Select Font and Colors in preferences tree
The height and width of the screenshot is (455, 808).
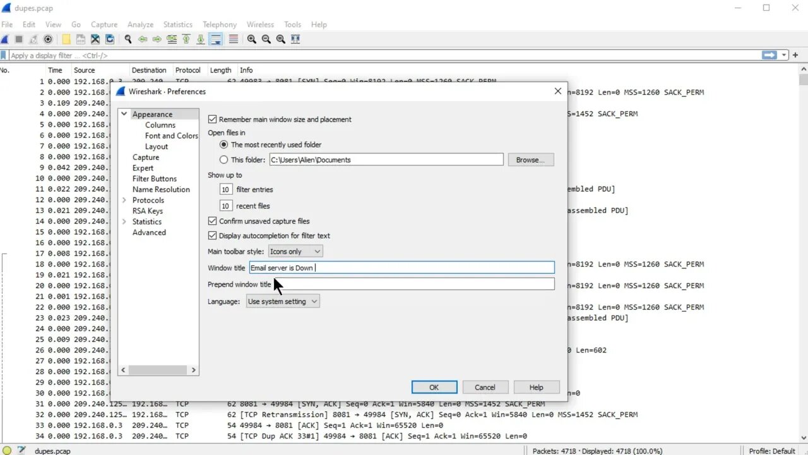pyautogui.click(x=172, y=136)
